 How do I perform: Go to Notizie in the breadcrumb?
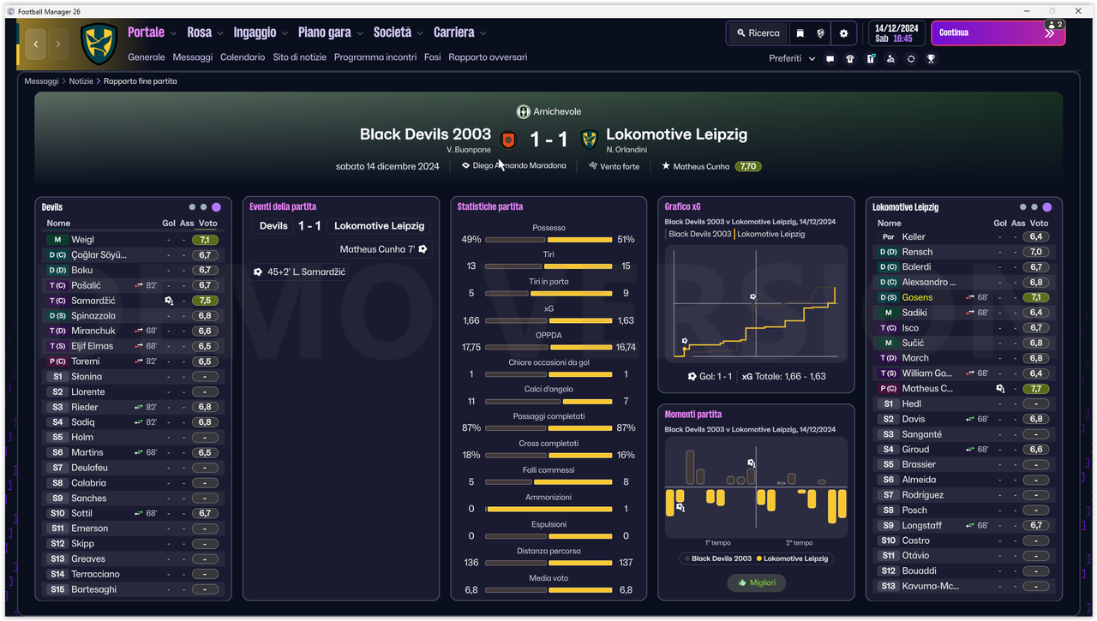click(81, 81)
